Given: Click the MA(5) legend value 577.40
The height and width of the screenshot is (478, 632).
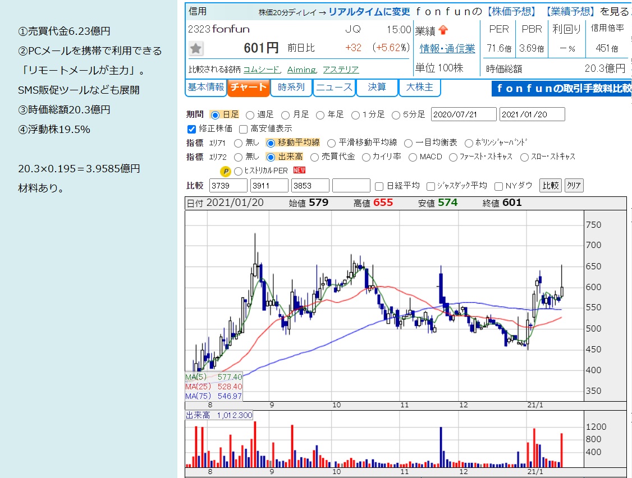Looking at the screenshot, I should [x=230, y=377].
